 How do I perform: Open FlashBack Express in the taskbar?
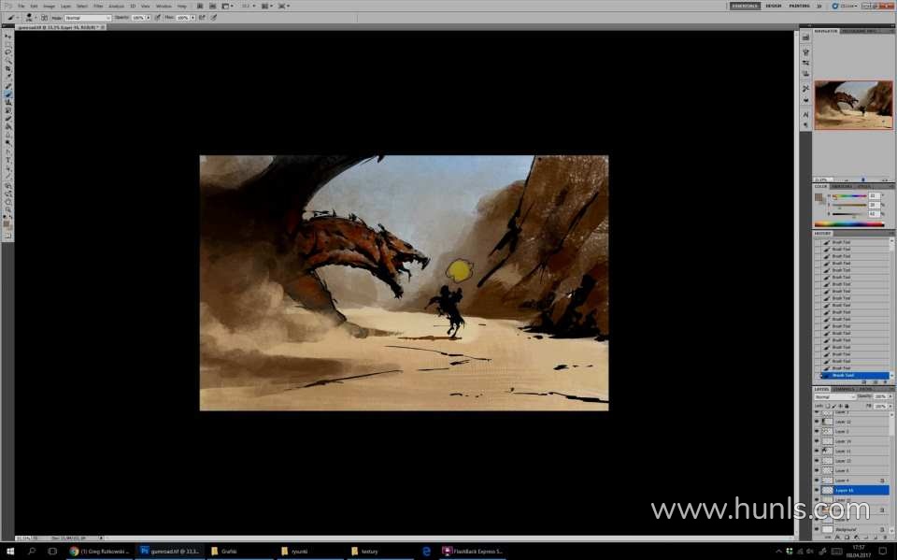(x=473, y=552)
